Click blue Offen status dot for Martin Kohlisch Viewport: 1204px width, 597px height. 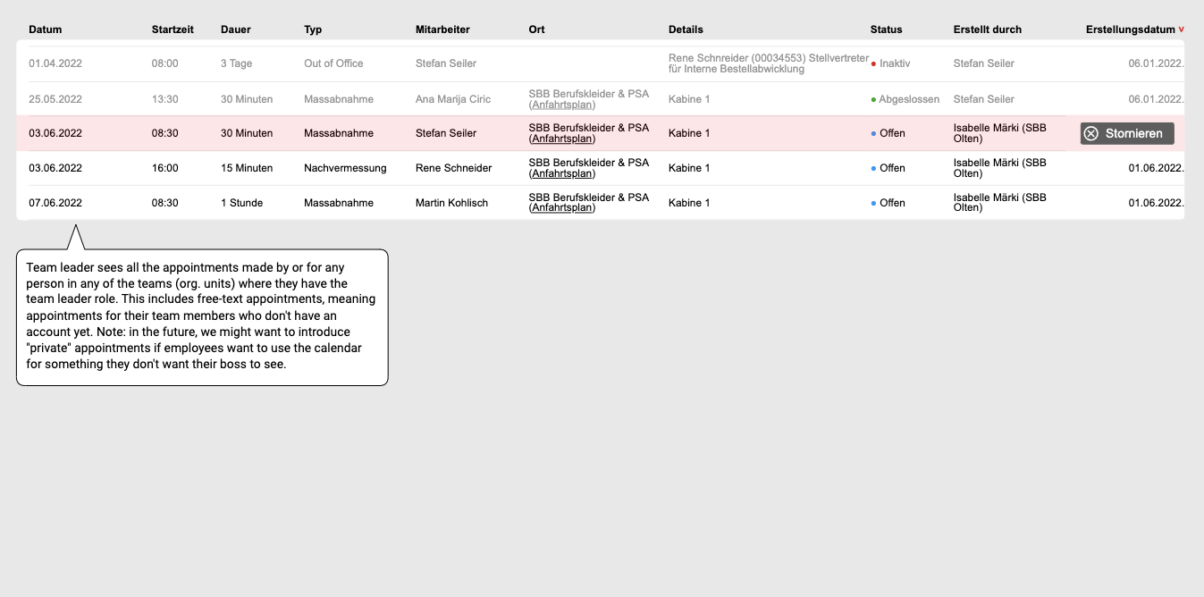click(873, 204)
